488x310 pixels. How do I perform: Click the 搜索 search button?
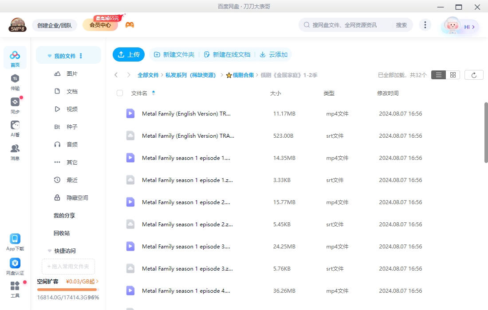401,25
